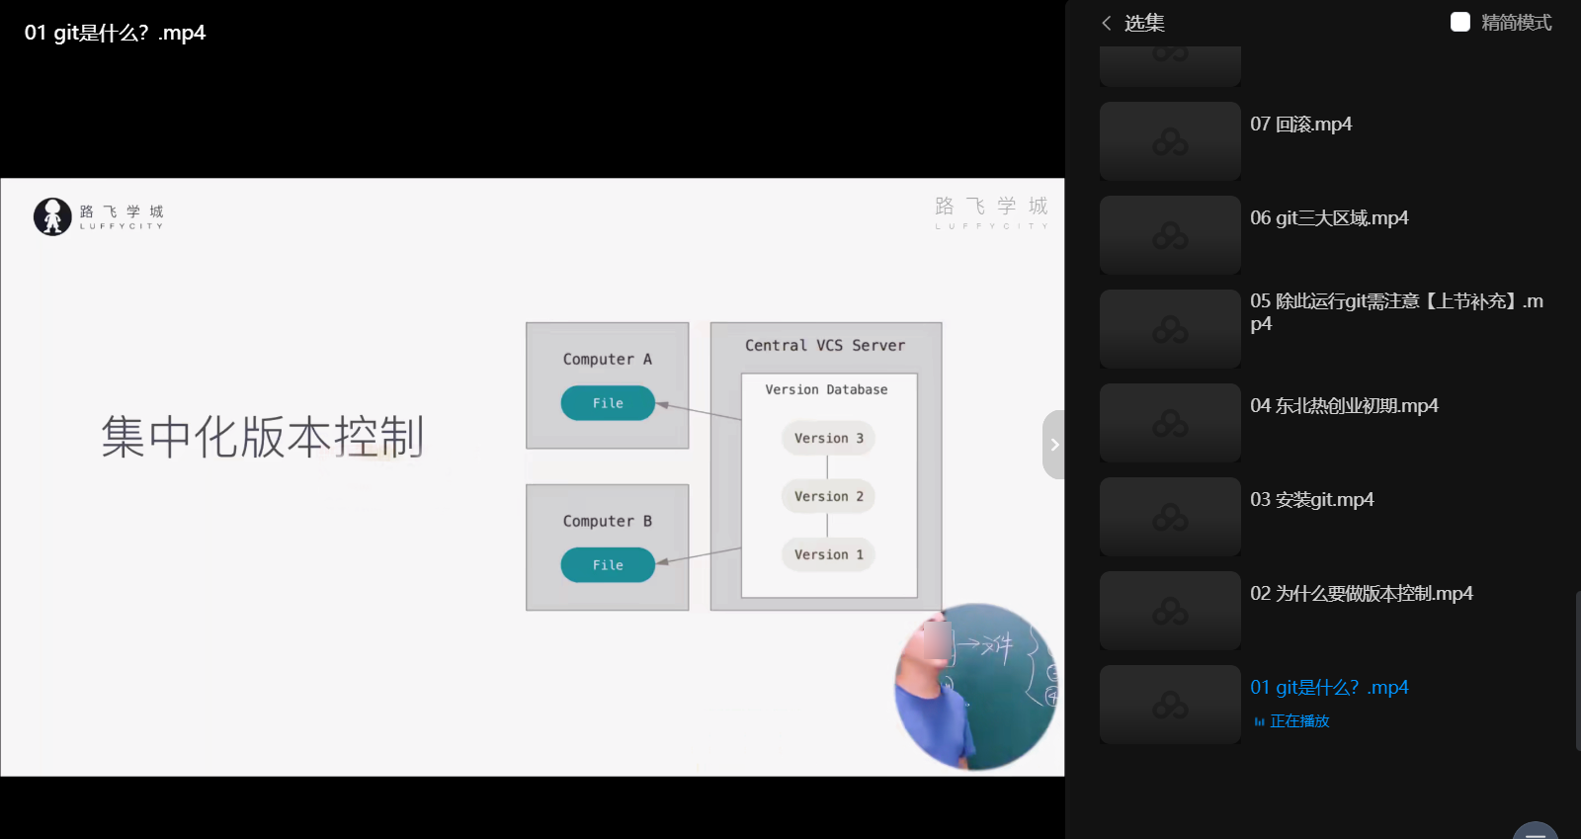This screenshot has width=1581, height=839.
Task: Click the 04 东北热创业初期.mp4 thumbnail icon
Action: pos(1170,423)
